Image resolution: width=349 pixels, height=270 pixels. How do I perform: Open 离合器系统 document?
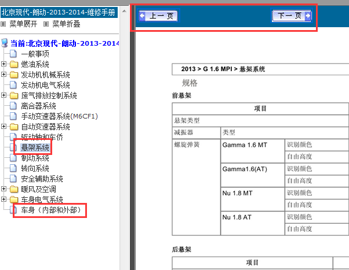point(38,106)
